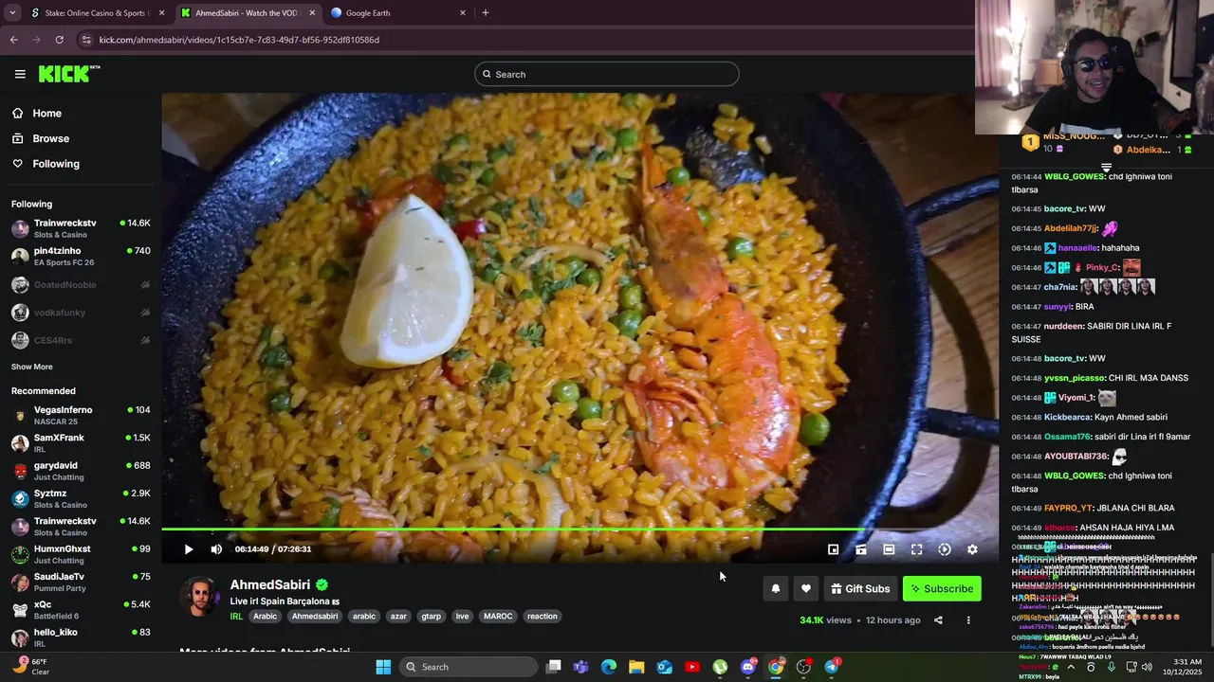Click Gift Subs button

click(861, 589)
